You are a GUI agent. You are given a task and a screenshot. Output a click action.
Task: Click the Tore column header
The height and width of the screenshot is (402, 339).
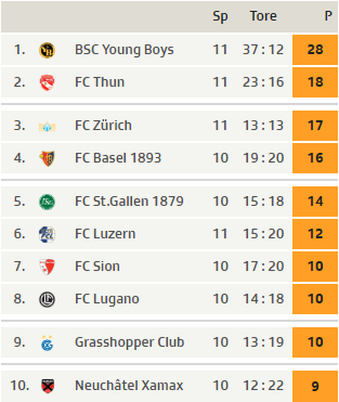[x=263, y=16]
